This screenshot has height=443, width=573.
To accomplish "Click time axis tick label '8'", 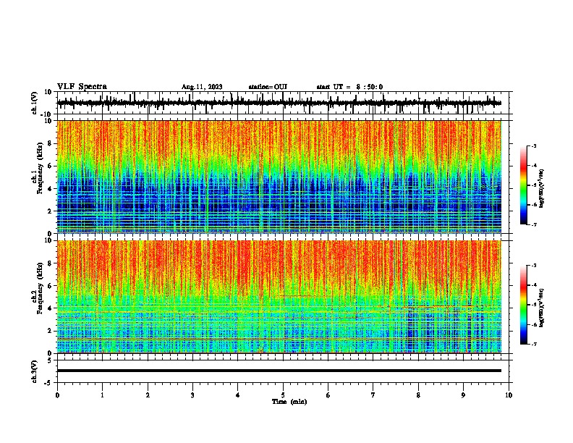I will (x=418, y=395).
